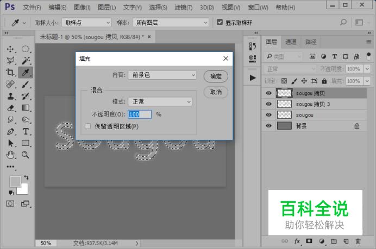The image size is (376, 249).
Task: Open the 图像 menu
Action: tap(82, 8)
